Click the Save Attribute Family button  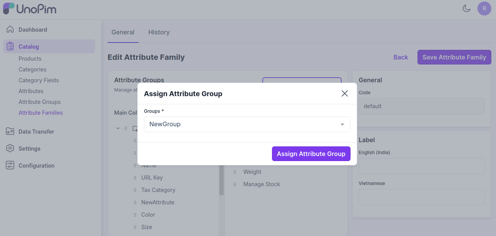pyautogui.click(x=454, y=57)
